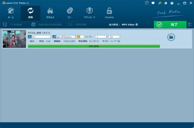Open output folder for タイトル_800
194x128 pixels.
tap(171, 37)
